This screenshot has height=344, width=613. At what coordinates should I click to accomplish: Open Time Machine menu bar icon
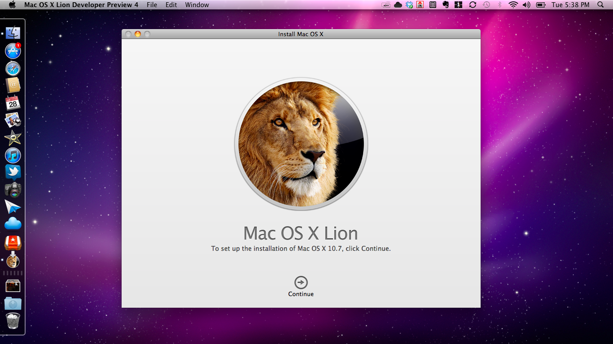(486, 5)
